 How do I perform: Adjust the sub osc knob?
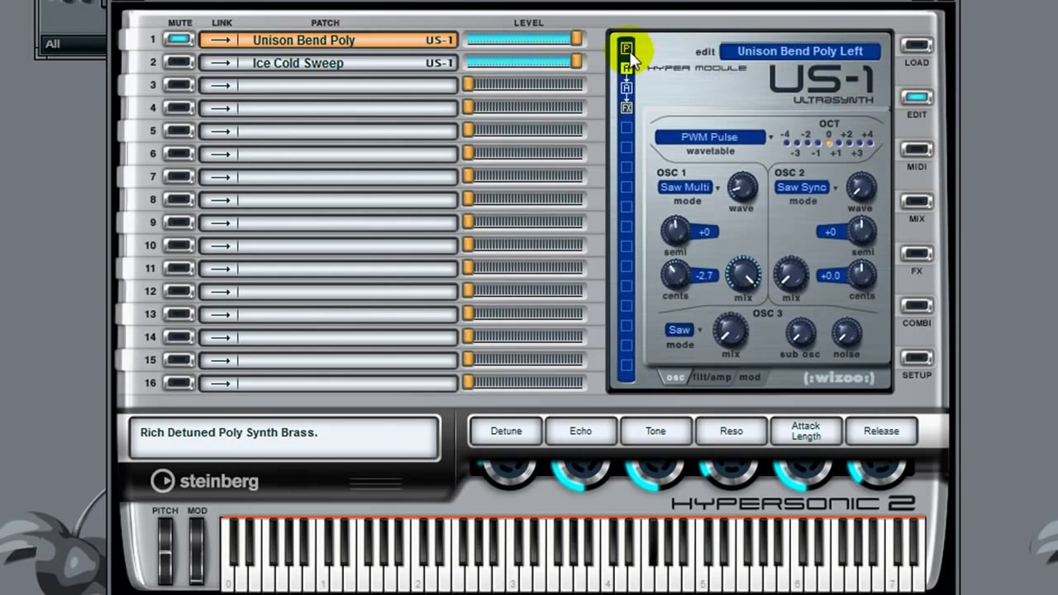pyautogui.click(x=799, y=333)
